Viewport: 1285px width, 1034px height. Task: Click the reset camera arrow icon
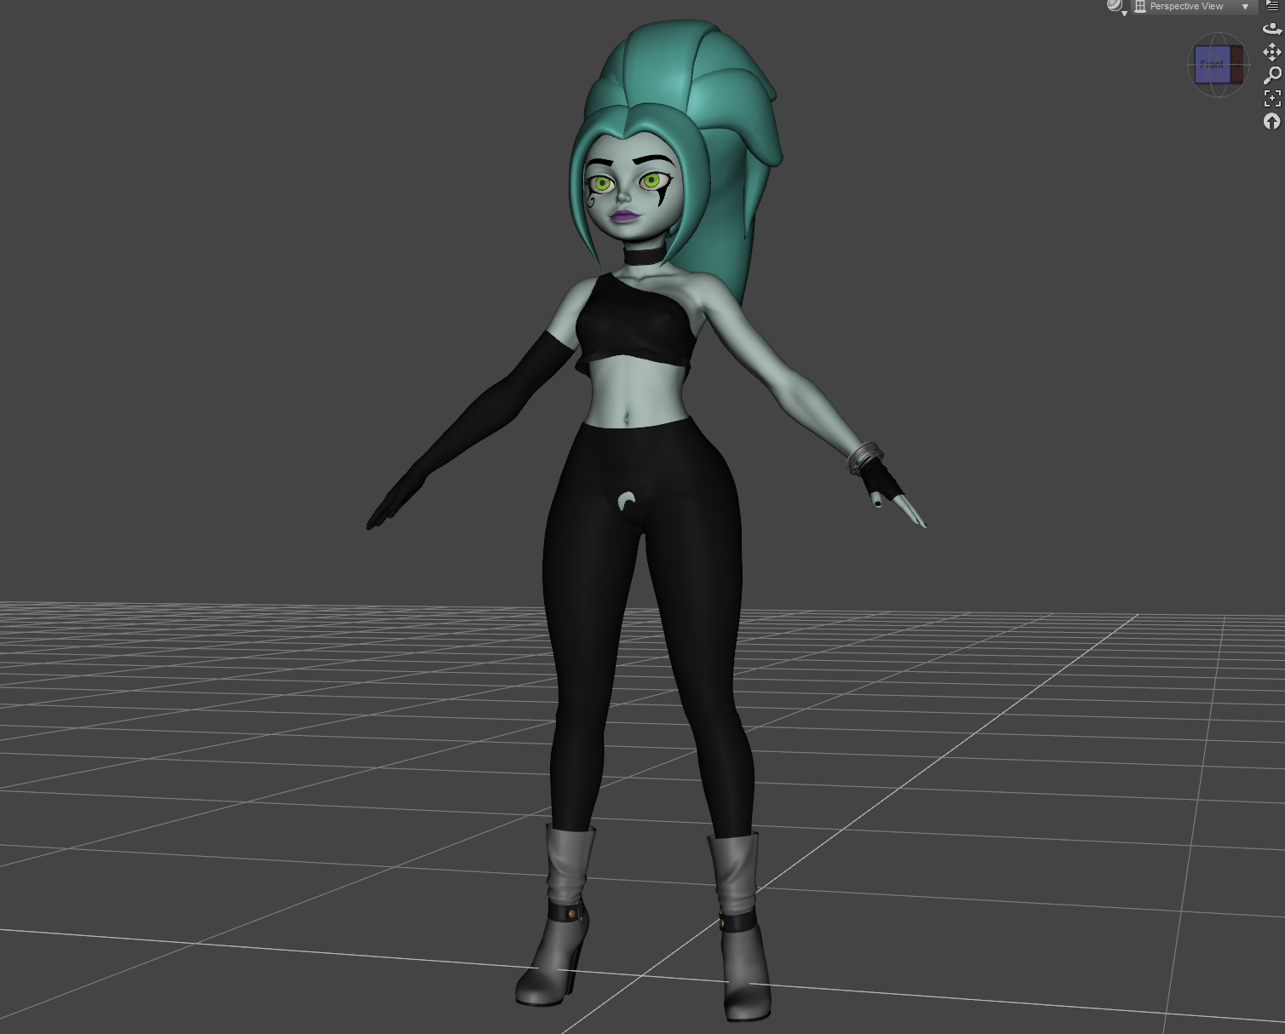[1272, 121]
